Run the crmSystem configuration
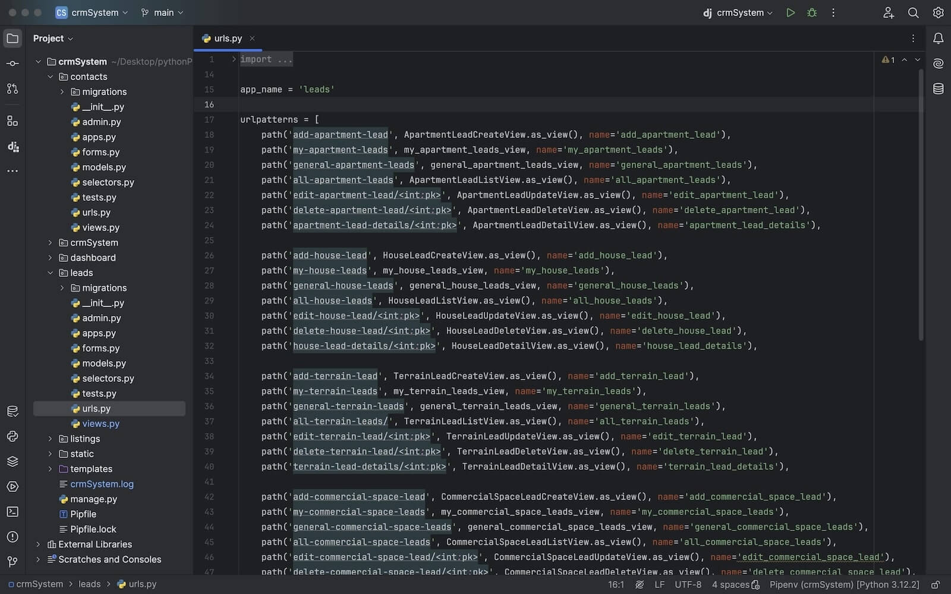Image resolution: width=951 pixels, height=594 pixels. [x=790, y=12]
